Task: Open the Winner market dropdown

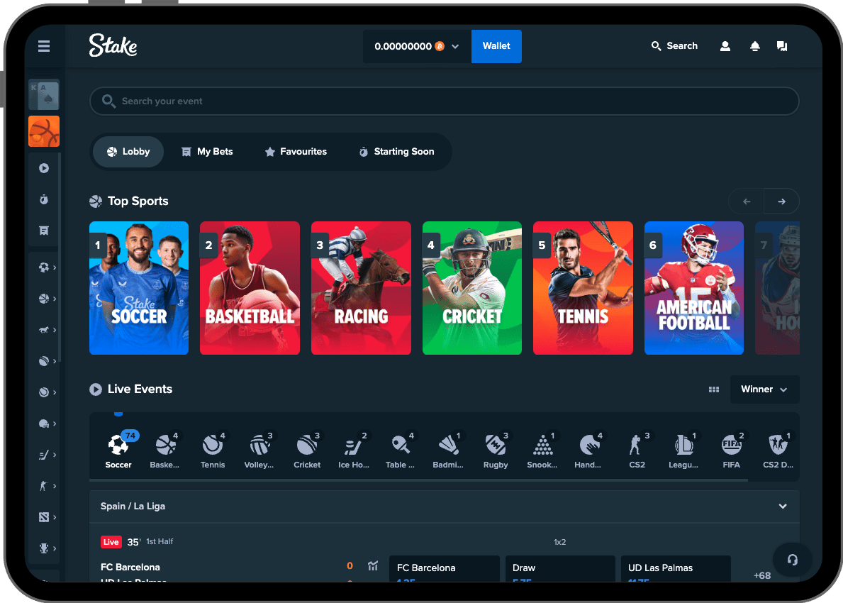Action: point(764,389)
